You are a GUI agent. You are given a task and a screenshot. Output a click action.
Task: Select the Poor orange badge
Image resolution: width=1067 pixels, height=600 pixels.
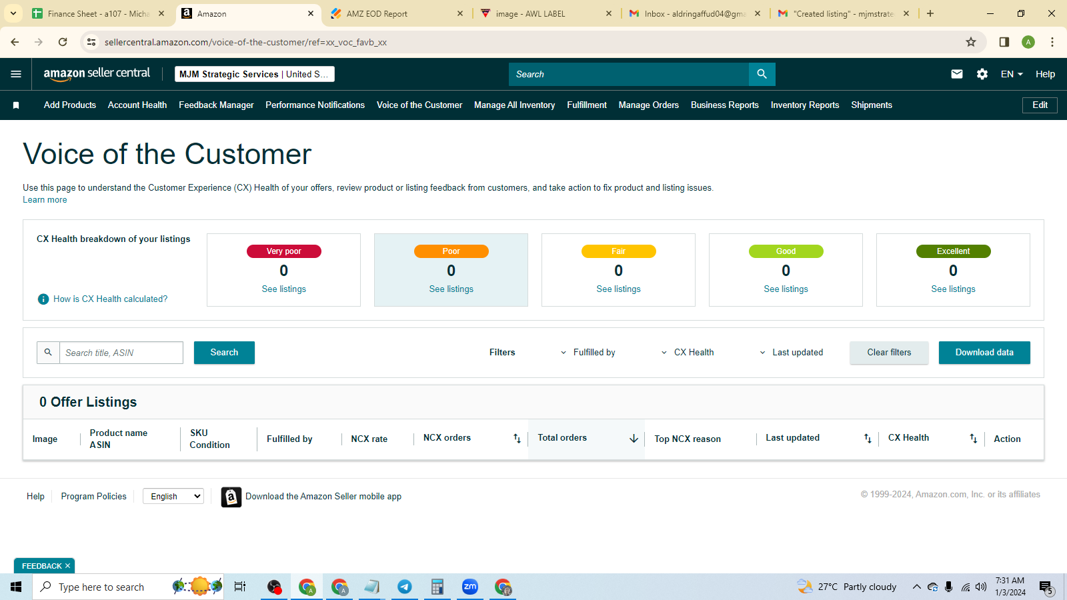pos(451,251)
